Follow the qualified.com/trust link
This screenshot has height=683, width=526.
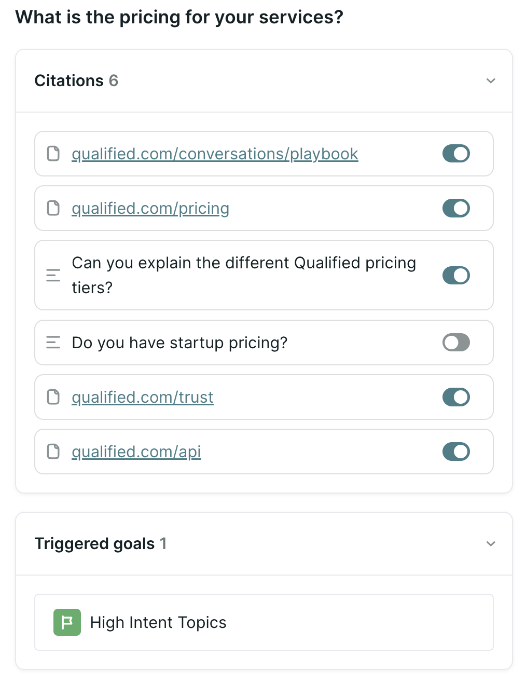[x=143, y=398]
